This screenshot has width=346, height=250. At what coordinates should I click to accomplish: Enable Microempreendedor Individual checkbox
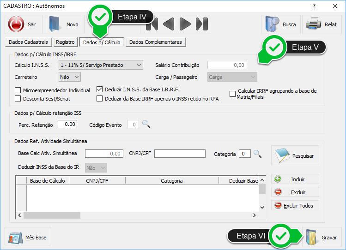[18, 90]
